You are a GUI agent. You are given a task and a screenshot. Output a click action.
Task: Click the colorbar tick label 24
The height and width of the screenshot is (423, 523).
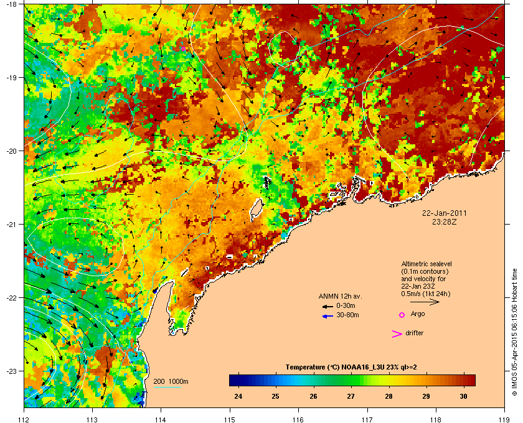238,396
